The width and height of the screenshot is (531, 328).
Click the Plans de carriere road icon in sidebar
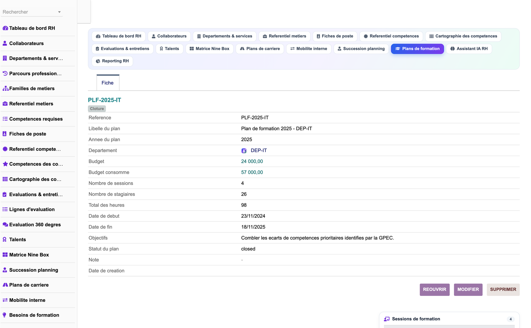click(5, 285)
